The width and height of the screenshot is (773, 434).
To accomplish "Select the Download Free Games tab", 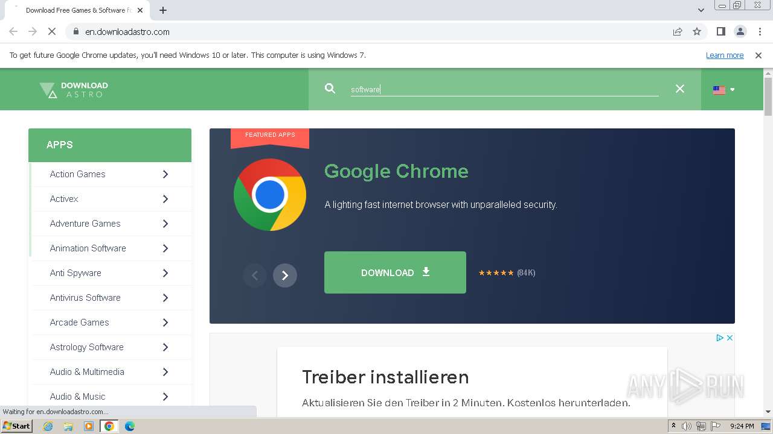I will pyautogui.click(x=78, y=10).
